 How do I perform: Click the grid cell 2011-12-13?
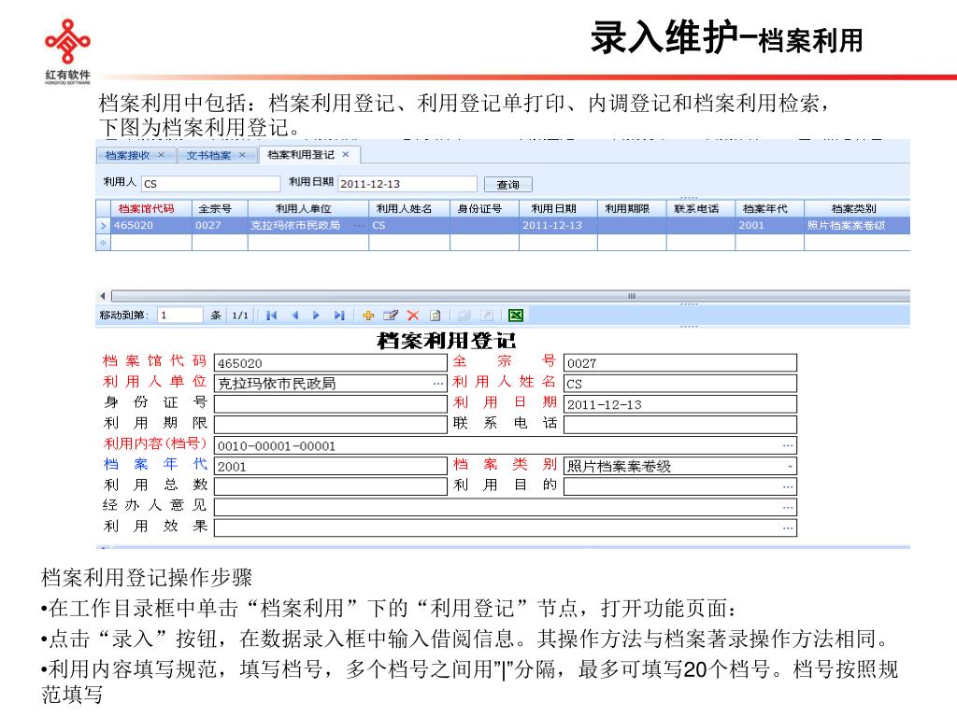coord(558,226)
